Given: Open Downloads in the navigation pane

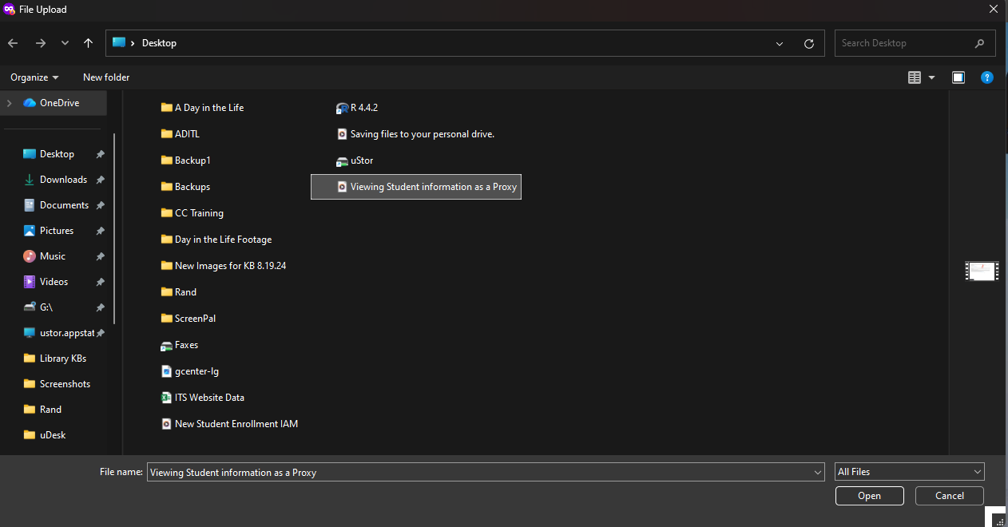Looking at the screenshot, I should click(56, 180).
